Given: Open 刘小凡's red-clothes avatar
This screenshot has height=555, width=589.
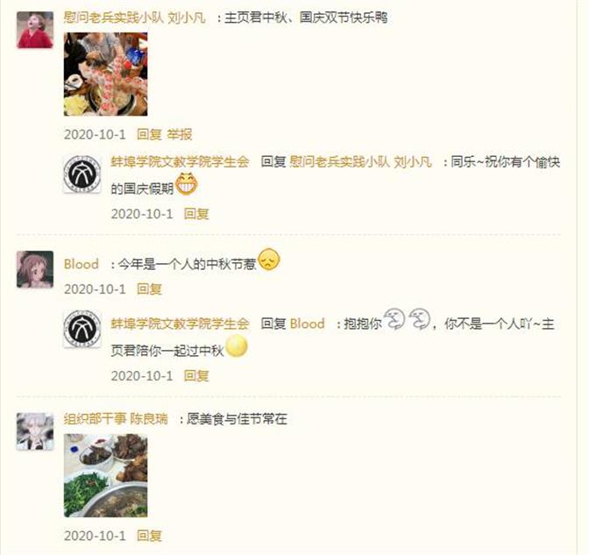Looking at the screenshot, I should (x=35, y=30).
